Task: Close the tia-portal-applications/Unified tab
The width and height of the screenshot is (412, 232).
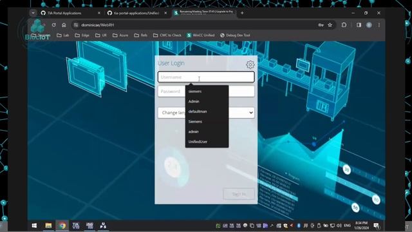Action: [165, 13]
